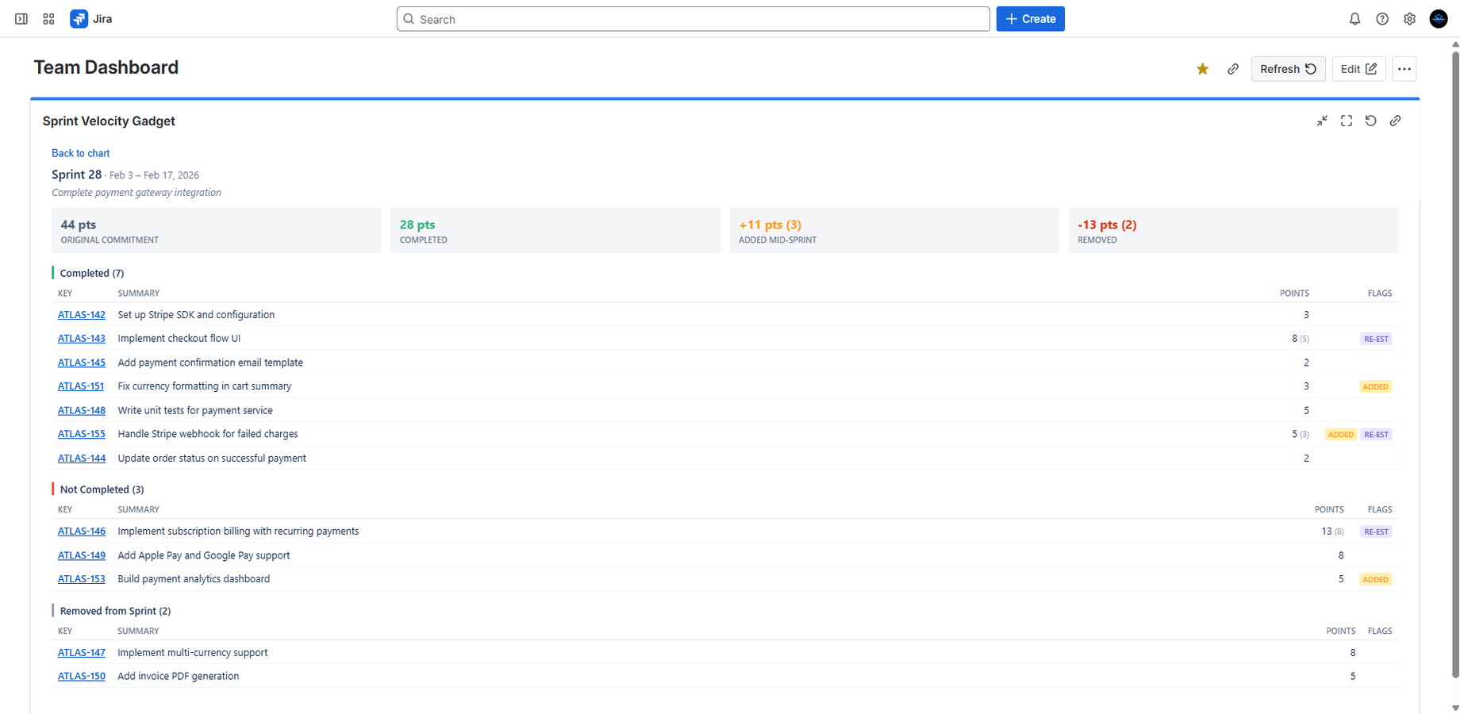Click the Edit dashboard button
The width and height of the screenshot is (1460, 714).
point(1358,69)
